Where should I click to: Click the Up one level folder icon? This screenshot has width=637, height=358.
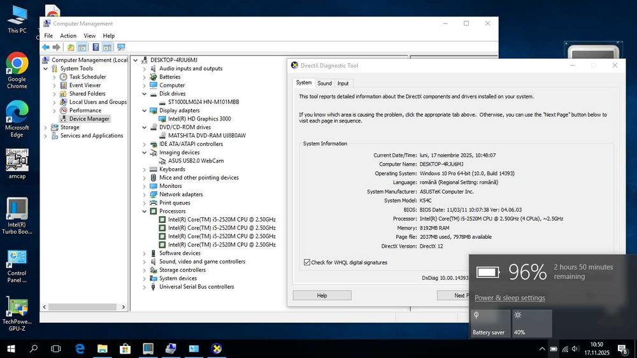[71, 47]
